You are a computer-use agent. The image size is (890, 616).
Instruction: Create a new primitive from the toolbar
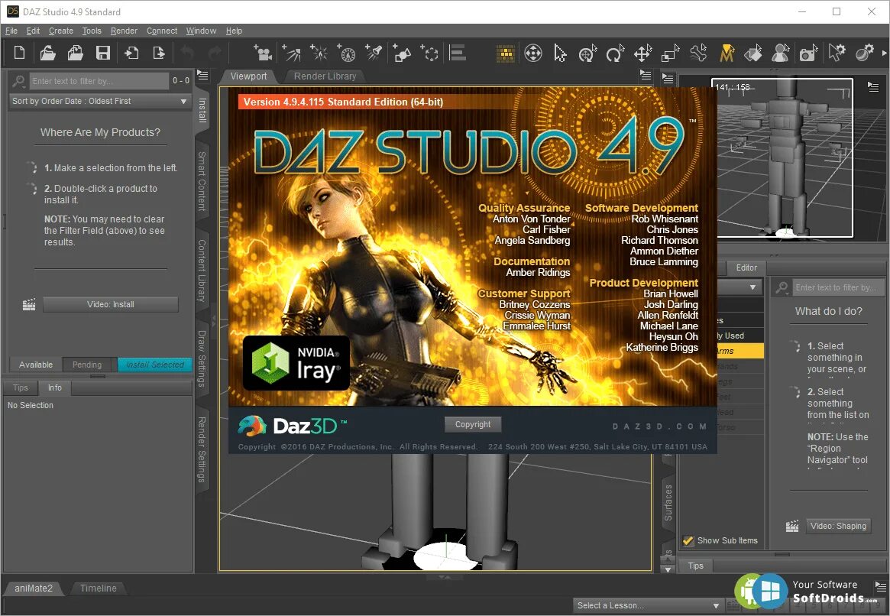pos(403,53)
